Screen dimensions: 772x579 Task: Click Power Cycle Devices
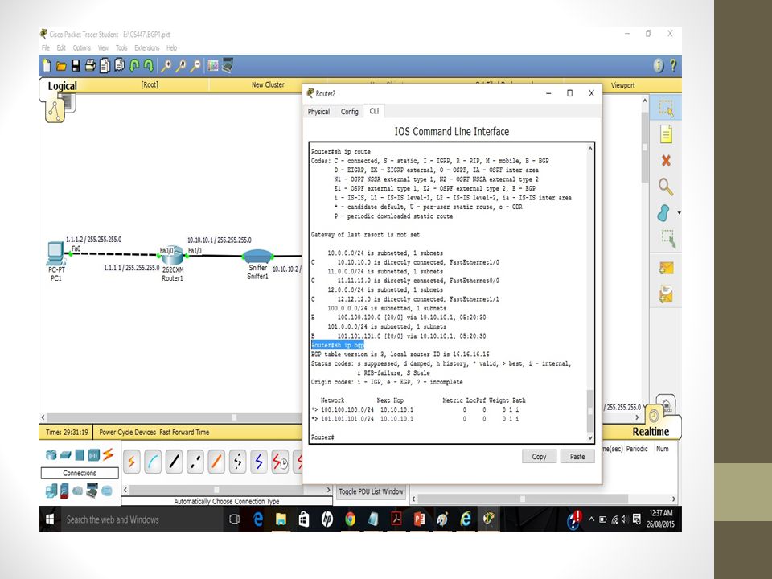(128, 433)
